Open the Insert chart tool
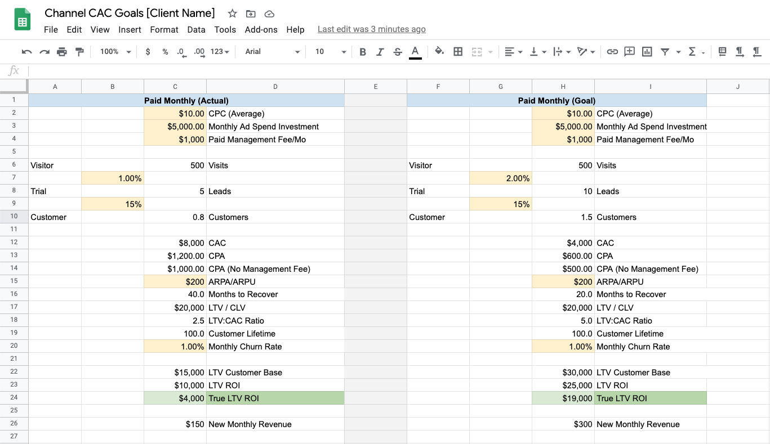 point(646,51)
